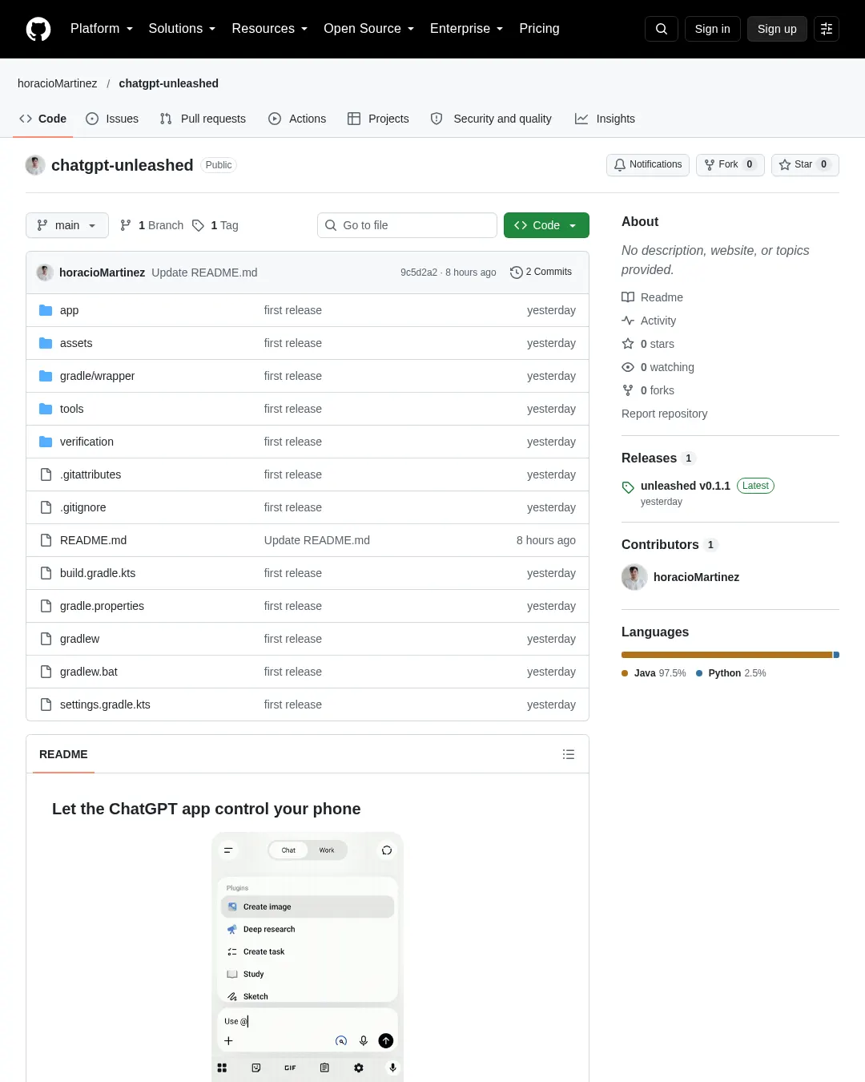This screenshot has width=865, height=1082.
Task: Click the plus icon in the phone screenshot
Action: 228,1040
